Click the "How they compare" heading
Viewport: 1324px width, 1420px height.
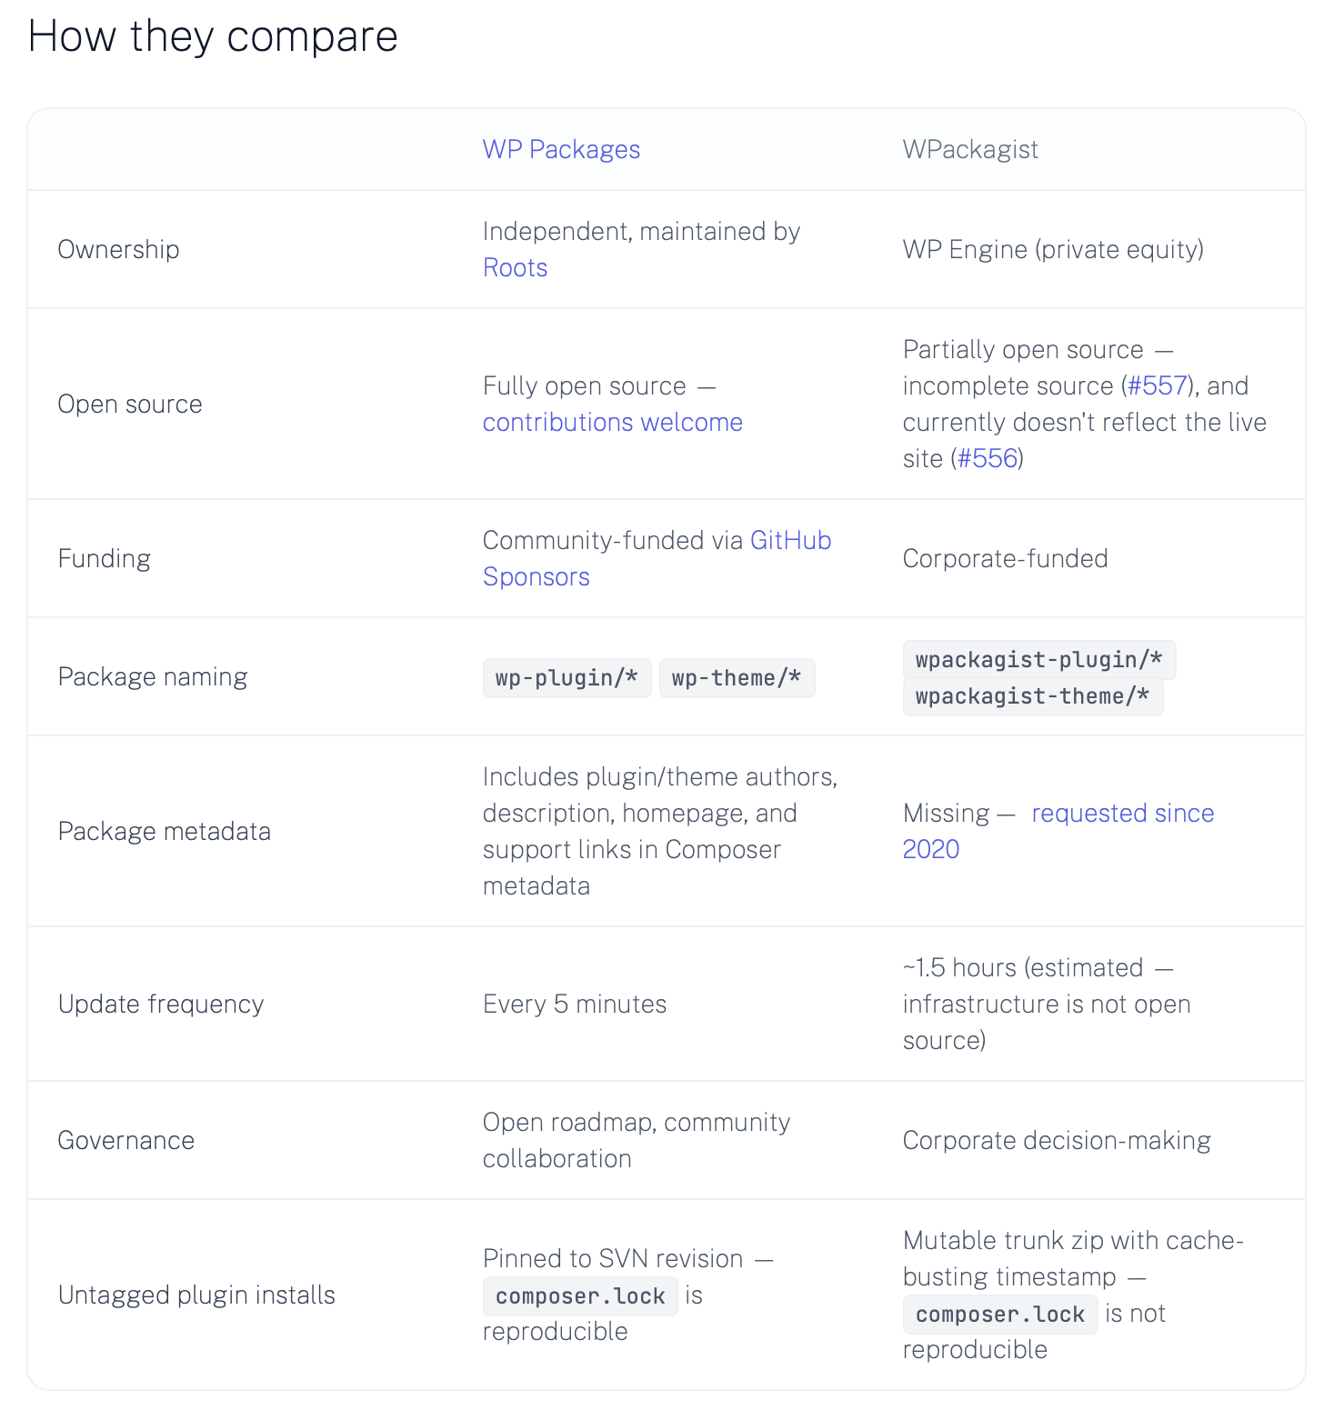click(x=213, y=36)
